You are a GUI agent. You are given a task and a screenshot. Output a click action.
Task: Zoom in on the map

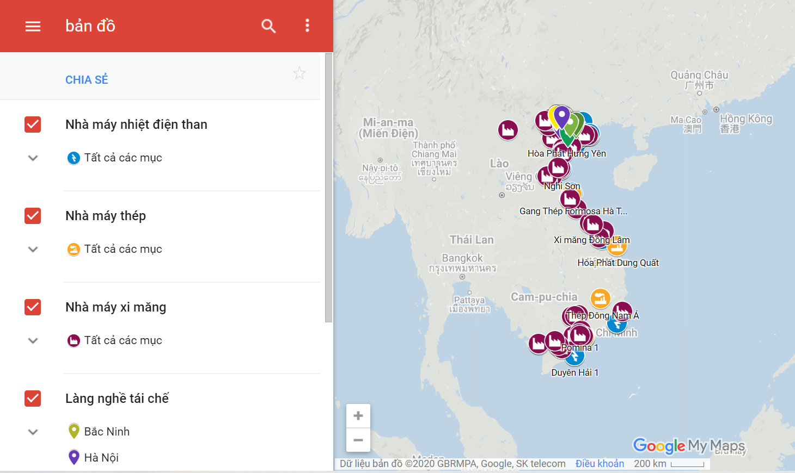pos(358,416)
